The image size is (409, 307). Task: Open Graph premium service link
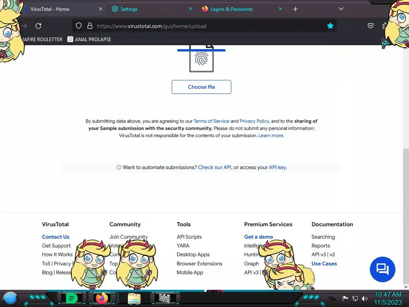[251, 264]
